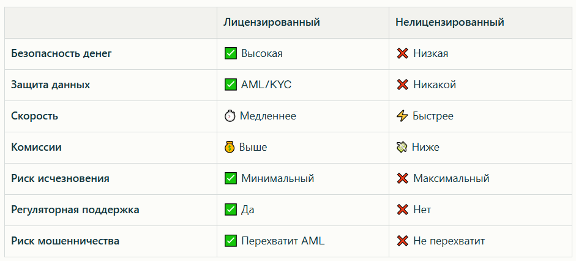Screen dimensions: 576x261
Task: Click the checkmark beside Перехватит AML
Action: [231, 241]
